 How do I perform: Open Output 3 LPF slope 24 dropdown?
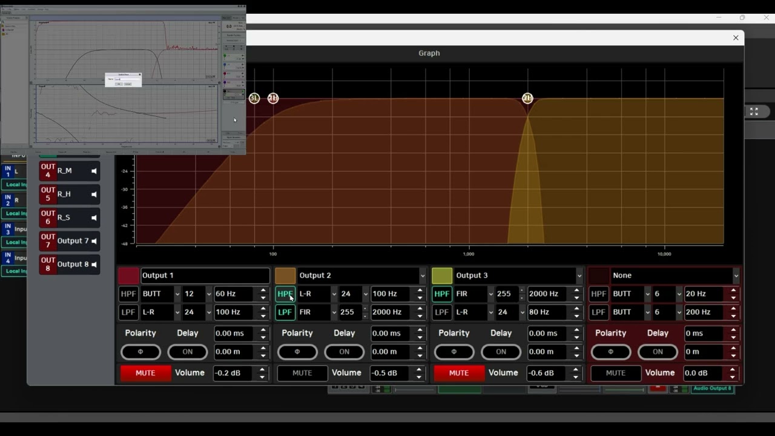510,312
